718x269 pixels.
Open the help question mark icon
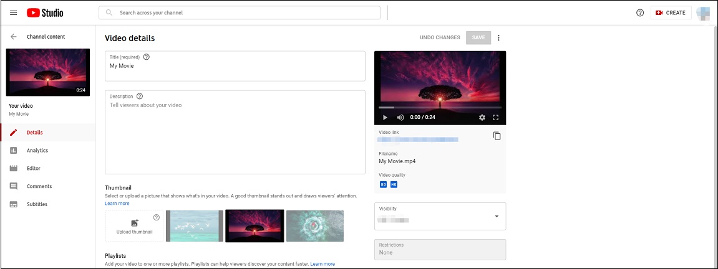tap(640, 13)
